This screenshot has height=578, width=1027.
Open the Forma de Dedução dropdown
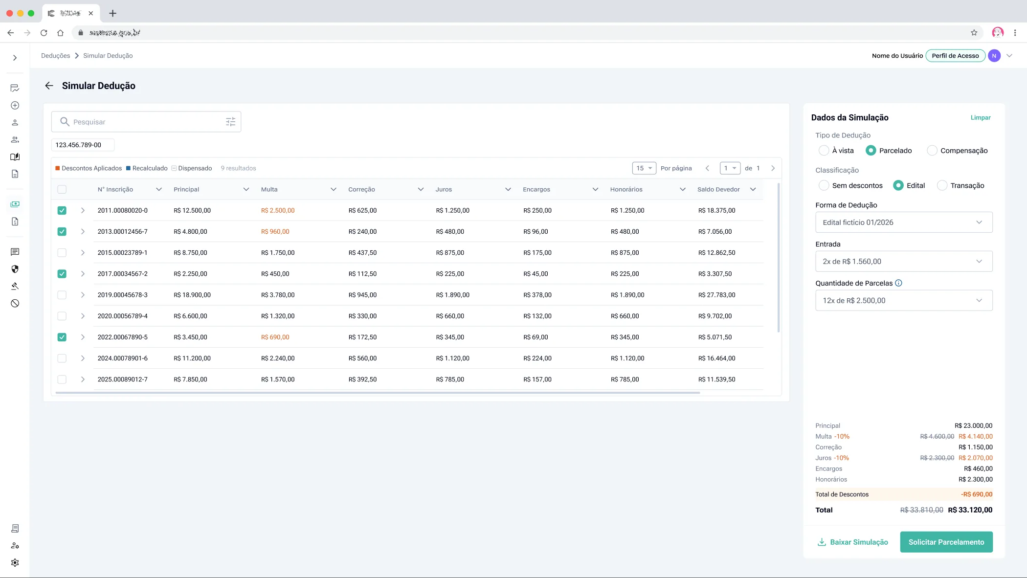(x=904, y=222)
